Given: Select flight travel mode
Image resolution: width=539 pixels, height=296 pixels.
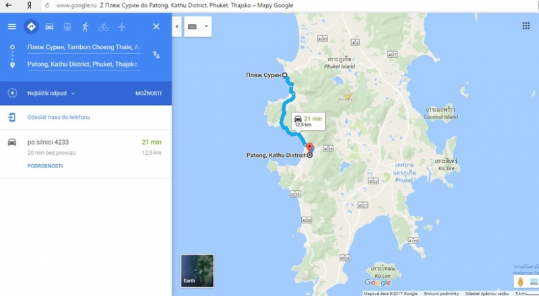Looking at the screenshot, I should (x=122, y=26).
